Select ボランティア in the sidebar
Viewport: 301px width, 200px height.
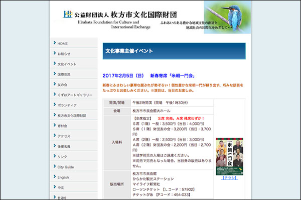(x=67, y=105)
